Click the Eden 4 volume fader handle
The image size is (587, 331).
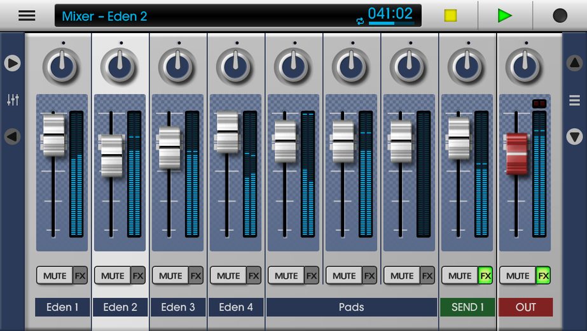(x=227, y=132)
